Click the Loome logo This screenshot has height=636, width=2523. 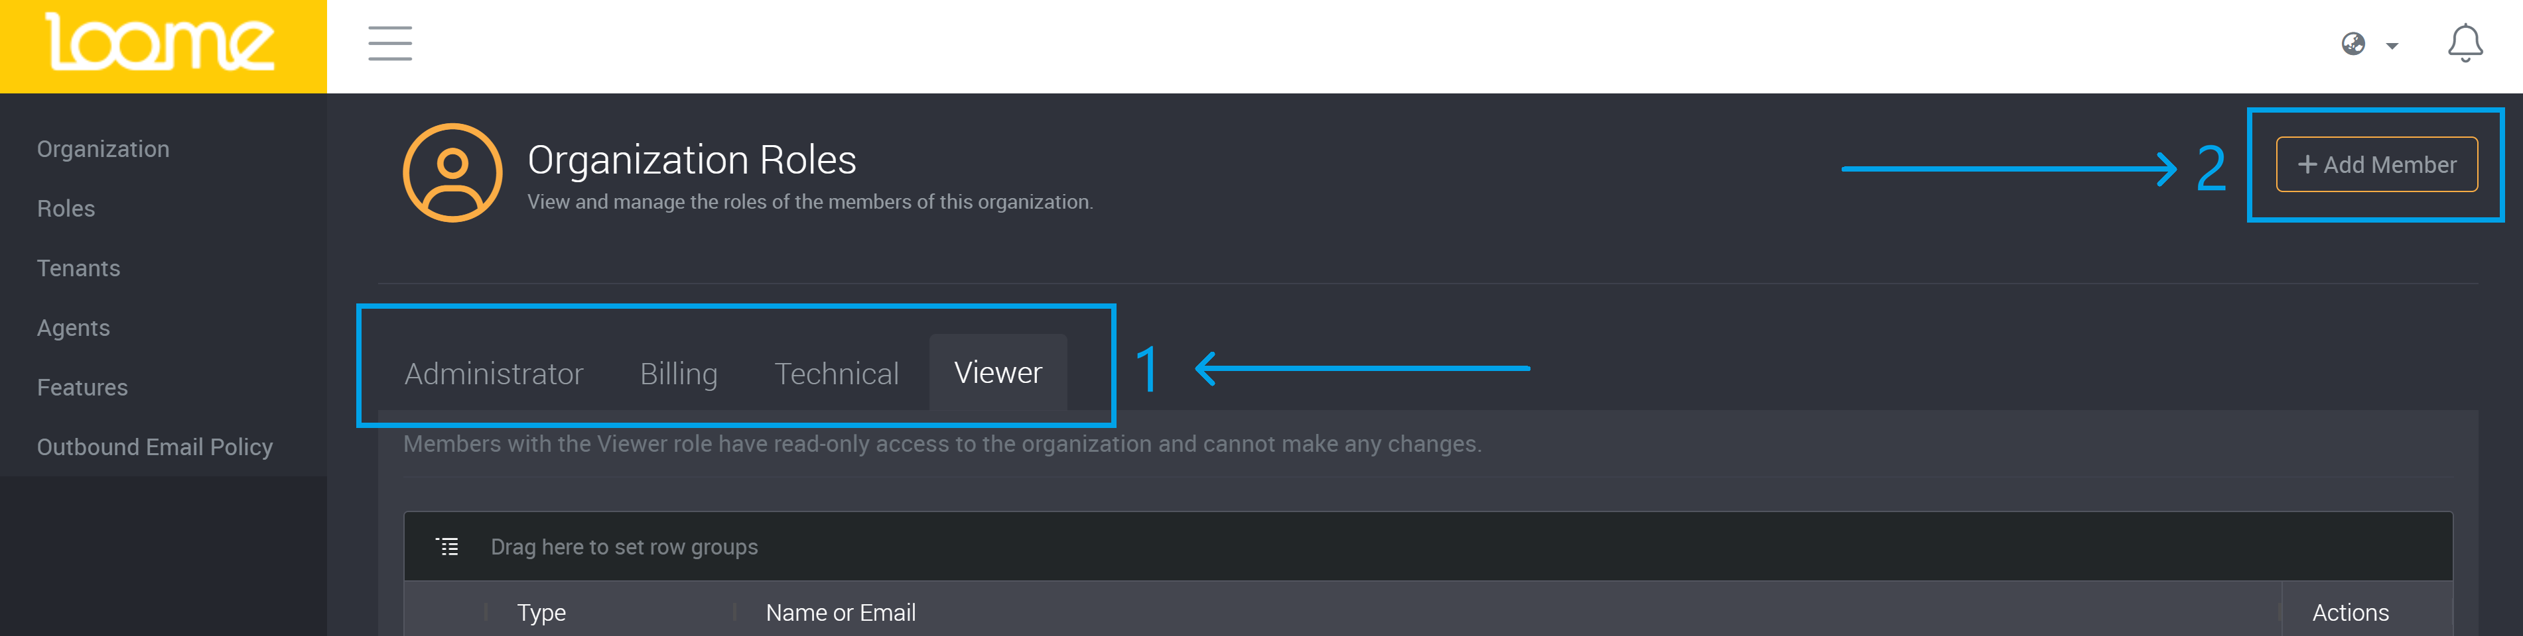[x=162, y=44]
